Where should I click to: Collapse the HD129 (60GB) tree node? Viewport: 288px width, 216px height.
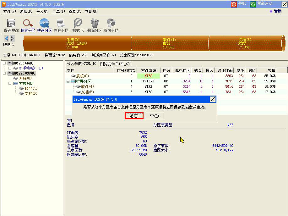[x=4, y=73]
